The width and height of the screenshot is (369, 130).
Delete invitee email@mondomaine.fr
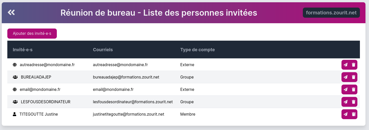[354, 89]
